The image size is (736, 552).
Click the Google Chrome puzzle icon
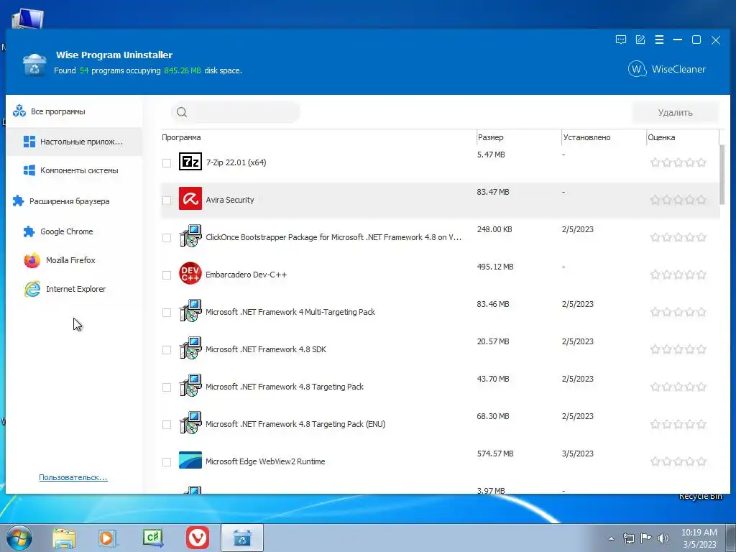[29, 231]
